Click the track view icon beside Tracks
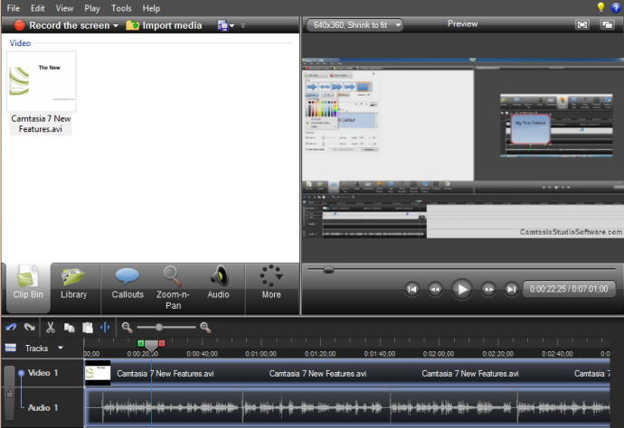The height and width of the screenshot is (428, 624). (x=10, y=349)
